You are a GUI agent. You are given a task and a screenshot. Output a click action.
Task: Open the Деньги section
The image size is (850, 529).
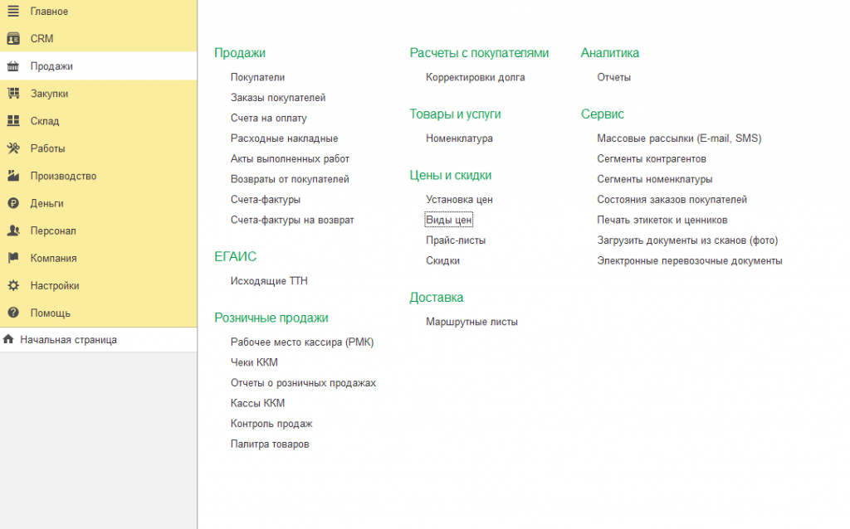click(98, 203)
